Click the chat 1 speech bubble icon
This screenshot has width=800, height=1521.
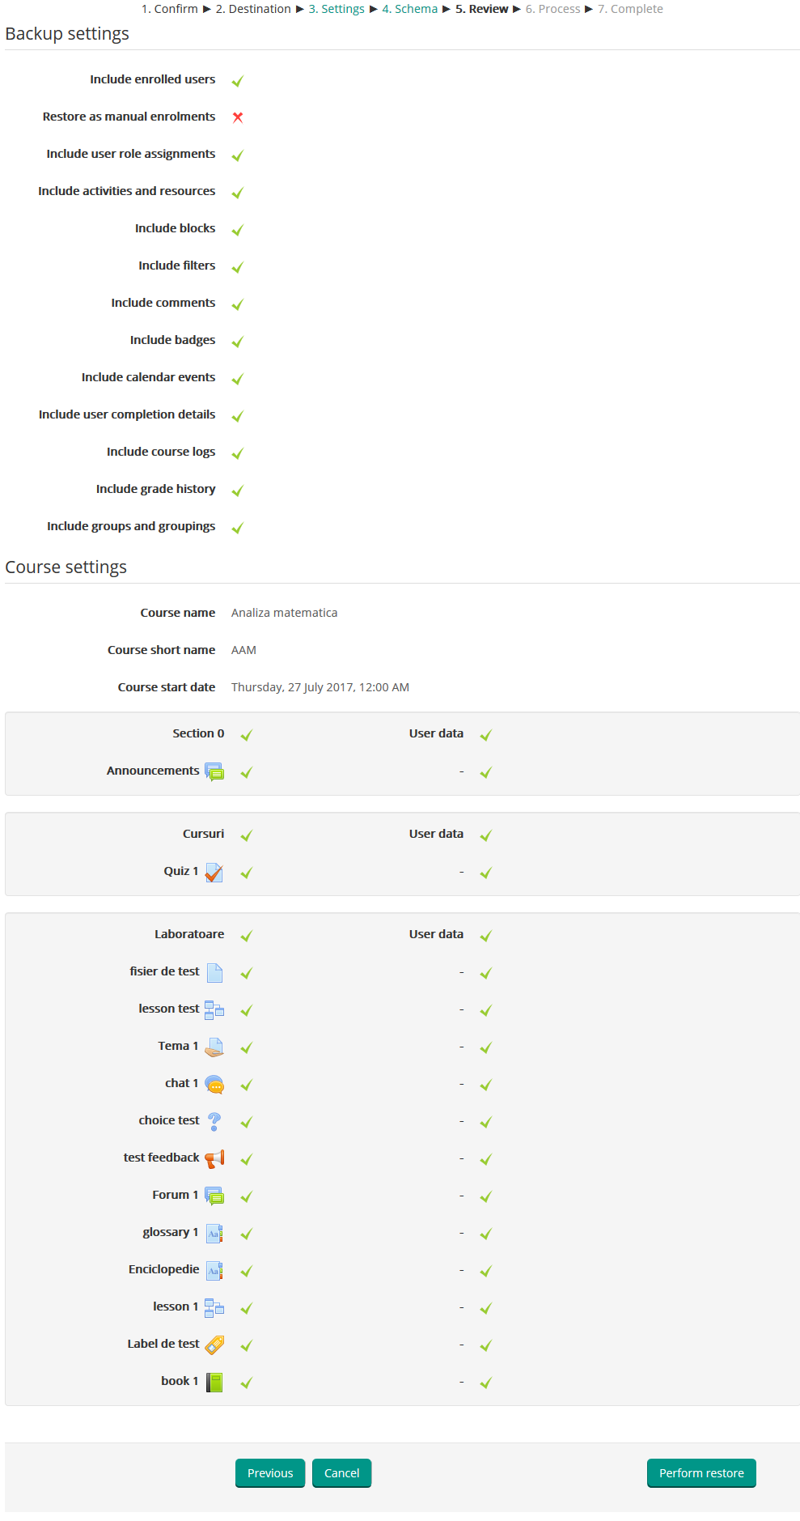(x=214, y=1084)
